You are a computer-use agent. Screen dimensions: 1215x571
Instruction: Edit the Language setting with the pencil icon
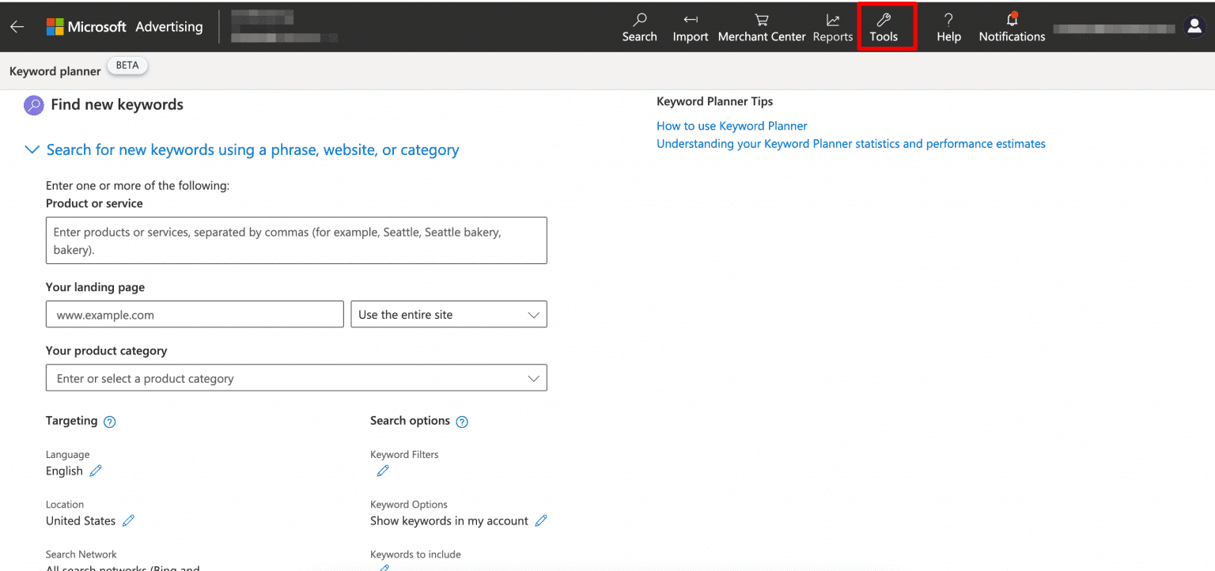[97, 471]
